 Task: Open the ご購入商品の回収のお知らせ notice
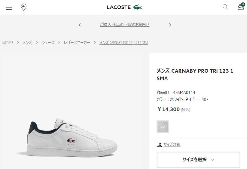(124, 25)
